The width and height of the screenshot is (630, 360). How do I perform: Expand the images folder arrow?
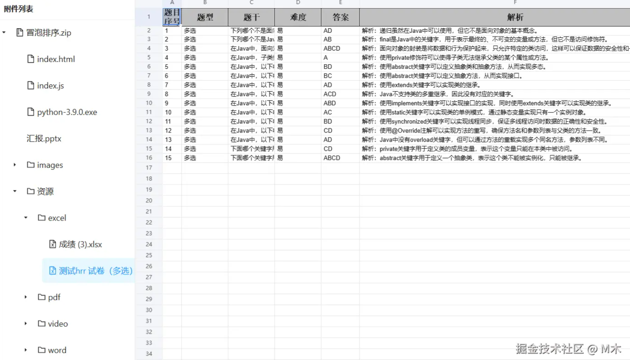coord(15,165)
